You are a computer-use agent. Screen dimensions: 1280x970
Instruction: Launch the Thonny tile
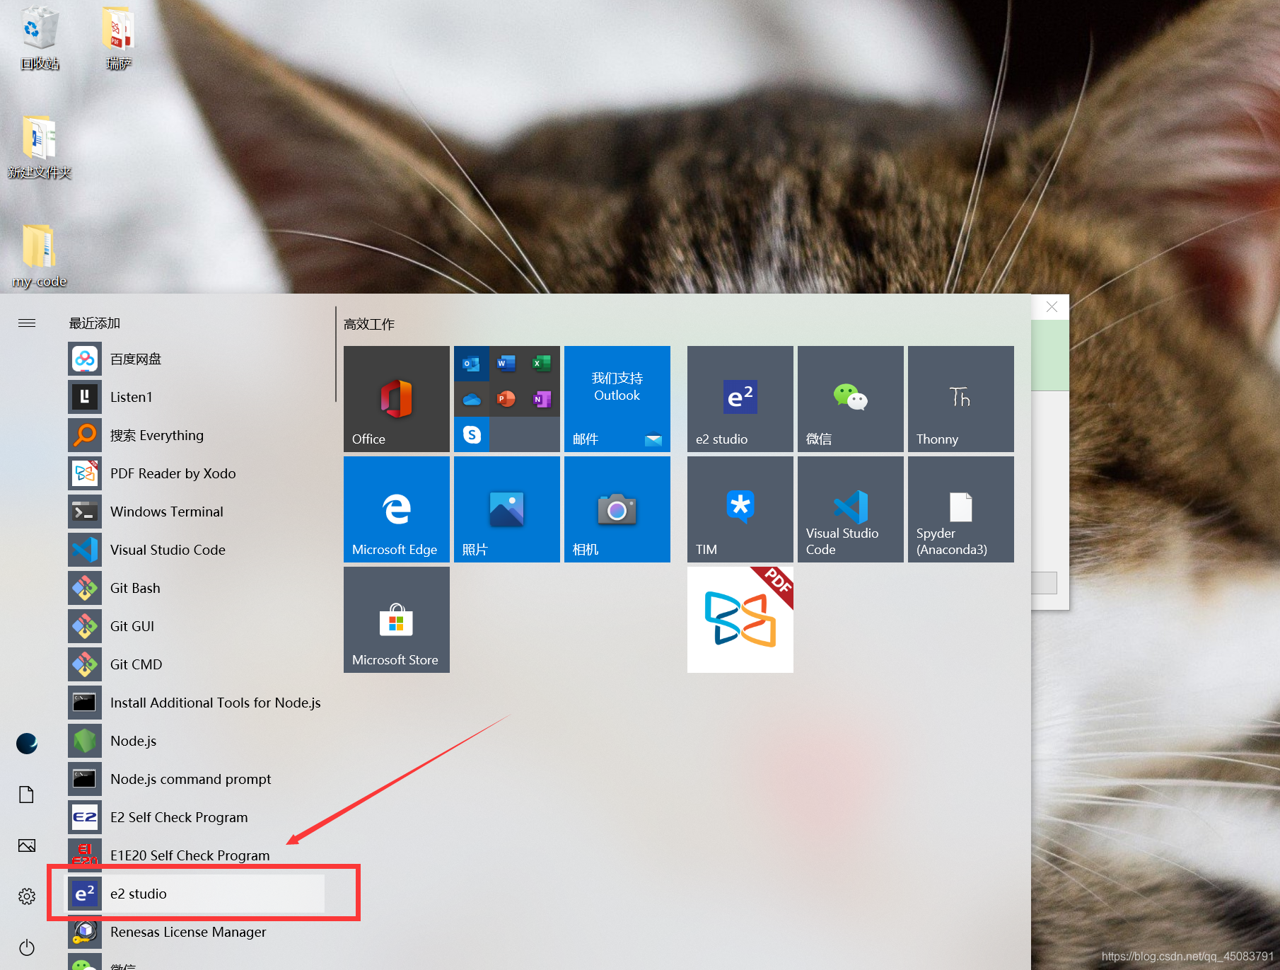(x=961, y=399)
